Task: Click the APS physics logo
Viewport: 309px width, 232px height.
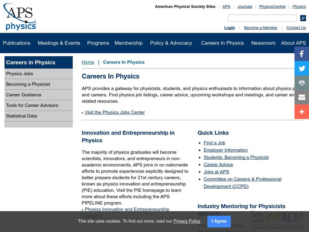Action: pyautogui.click(x=20, y=16)
